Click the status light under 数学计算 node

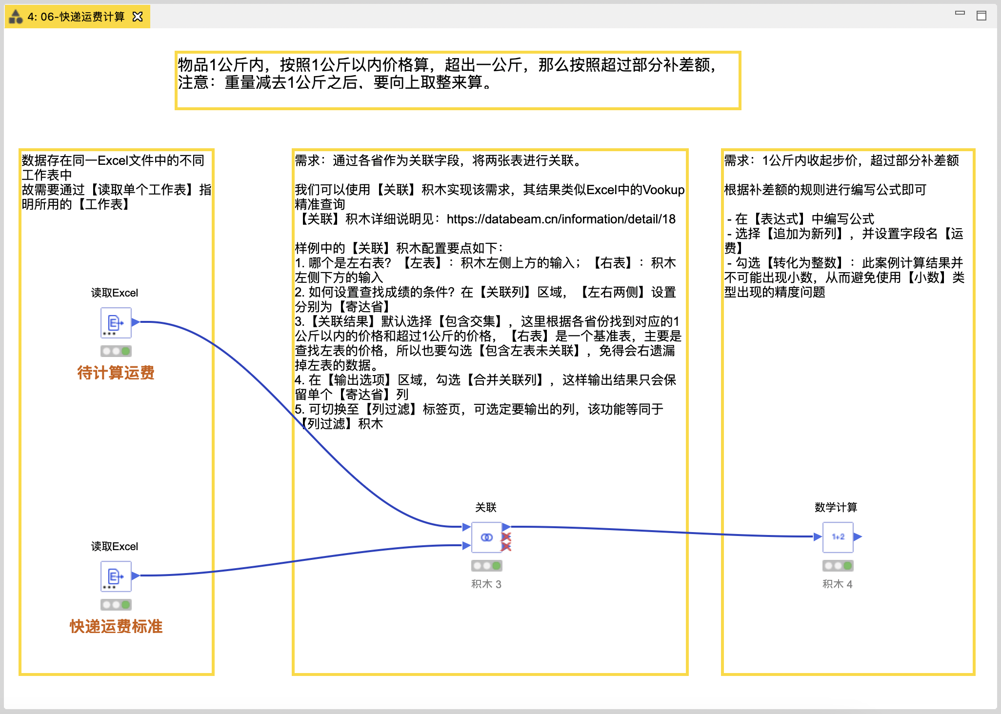click(838, 566)
